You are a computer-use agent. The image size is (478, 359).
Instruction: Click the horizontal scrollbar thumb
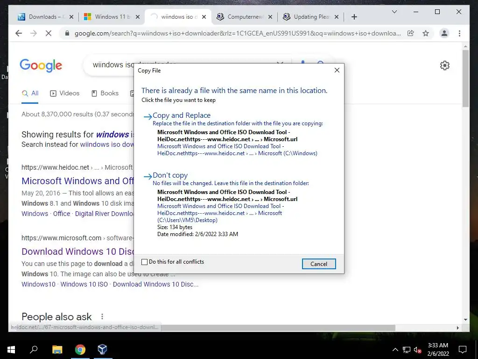278,328
